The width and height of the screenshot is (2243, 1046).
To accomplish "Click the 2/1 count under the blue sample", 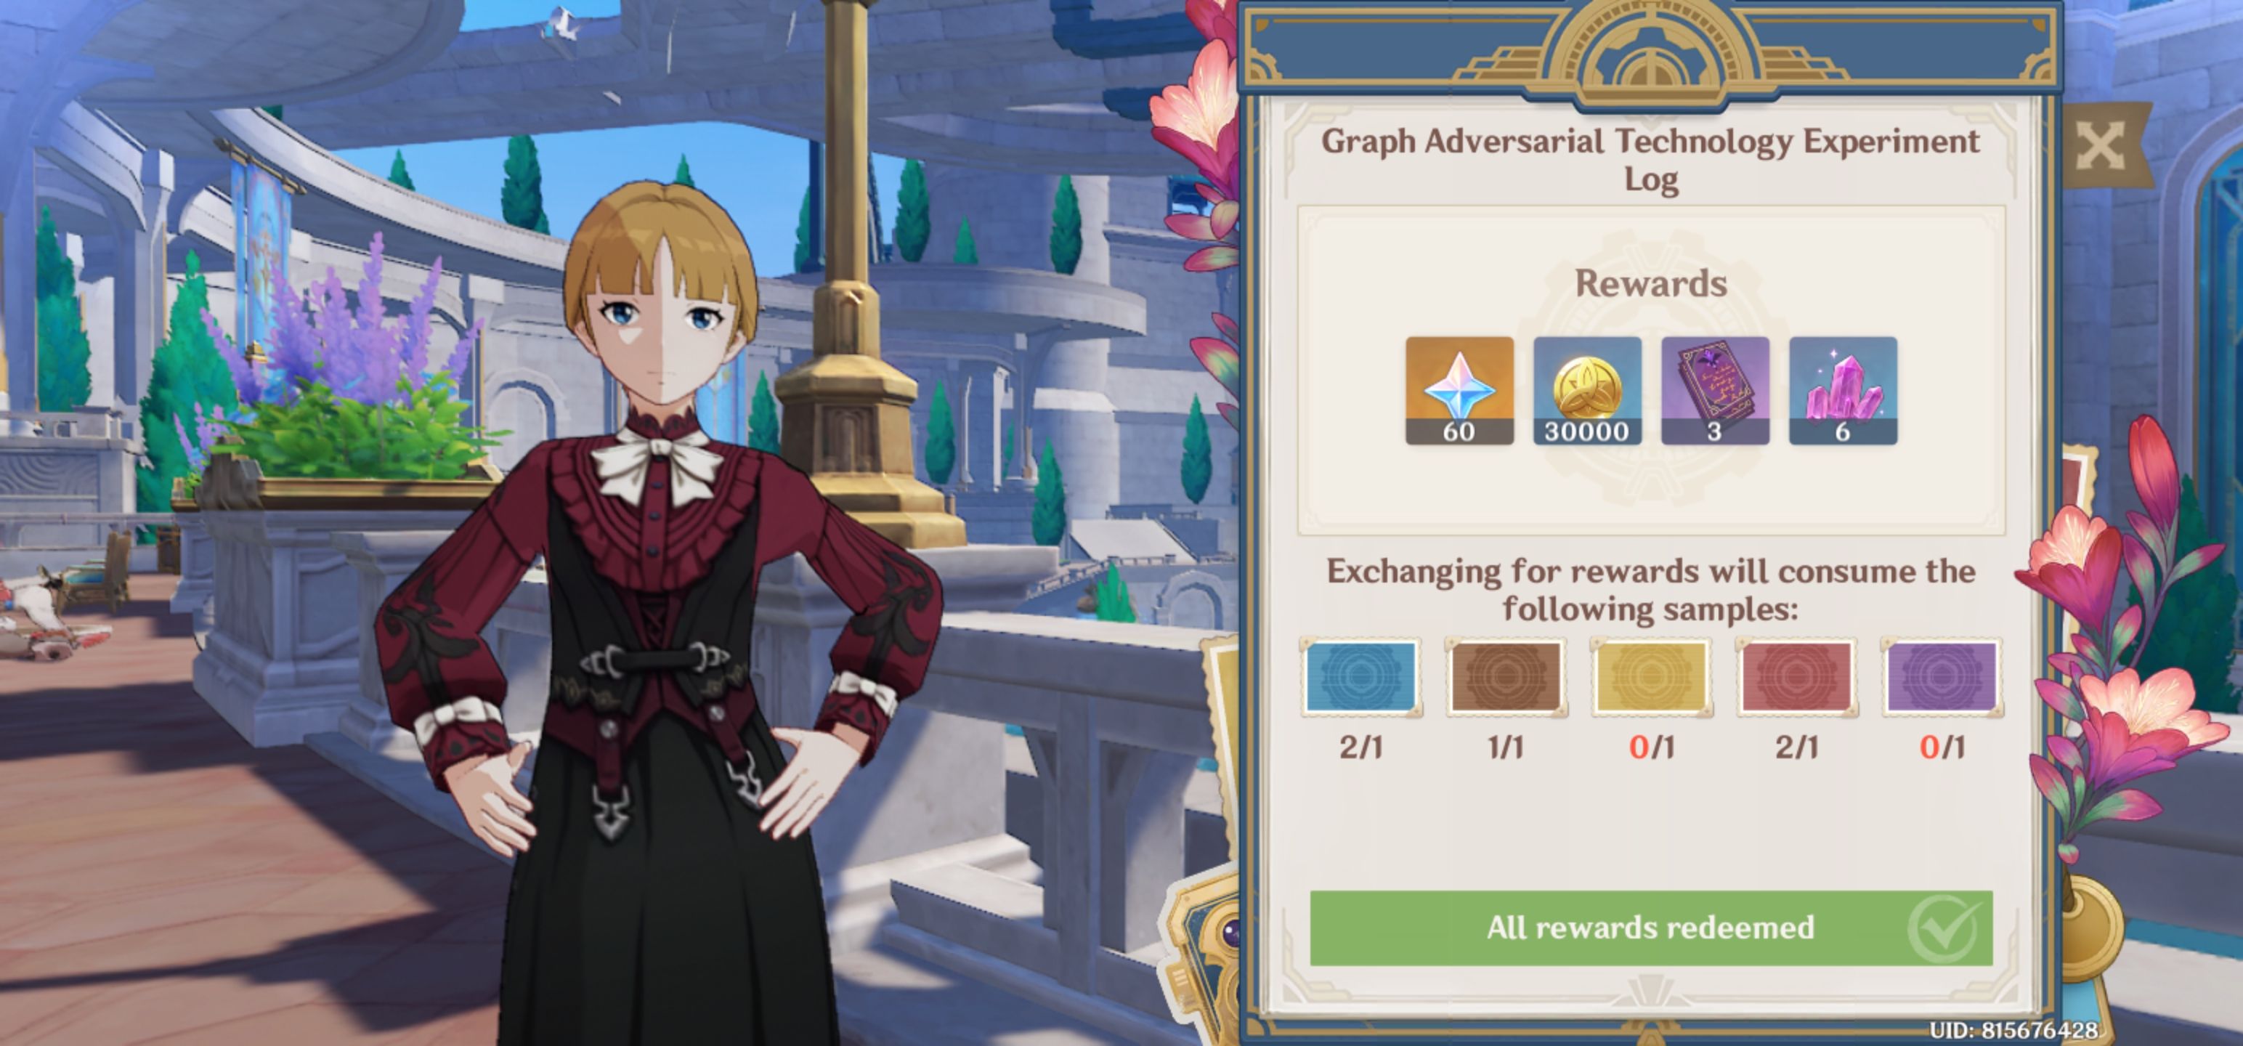I will (x=1361, y=747).
